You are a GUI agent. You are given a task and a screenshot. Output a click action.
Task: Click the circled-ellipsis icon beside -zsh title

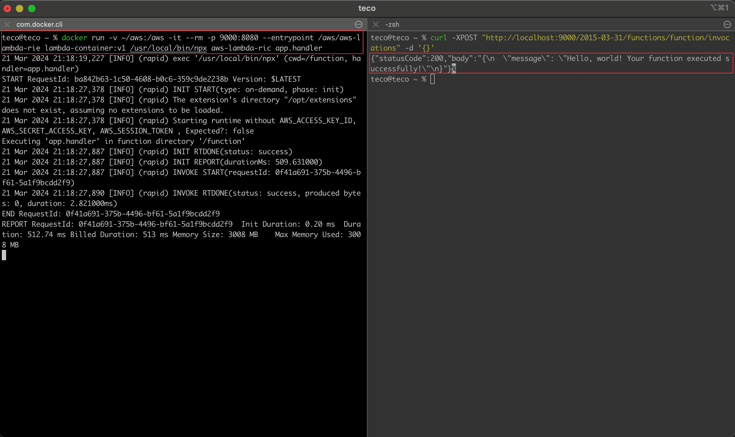727,24
